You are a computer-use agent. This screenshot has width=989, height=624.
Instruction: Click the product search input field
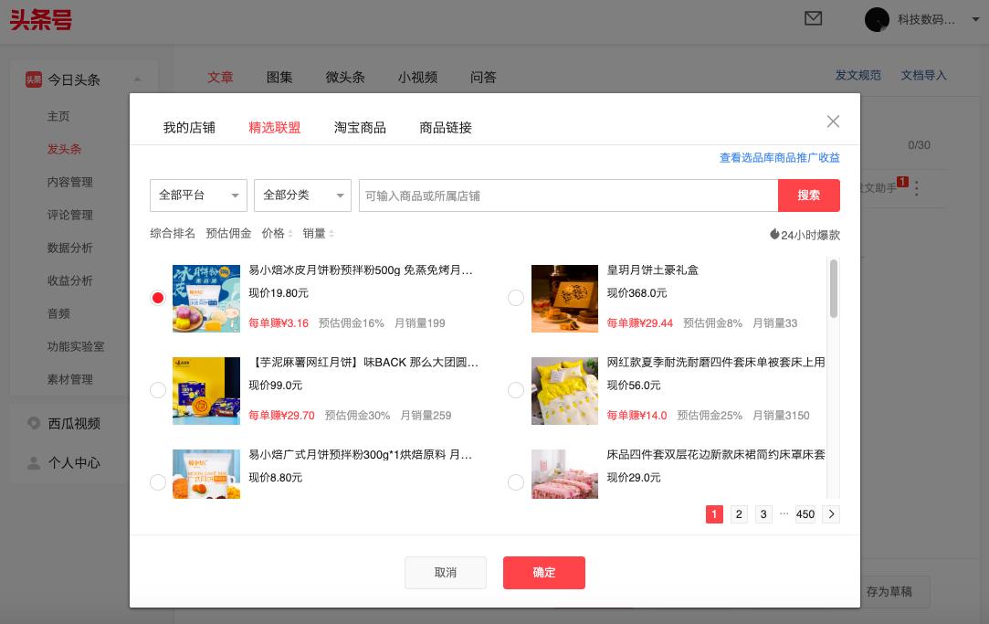pyautogui.click(x=568, y=196)
